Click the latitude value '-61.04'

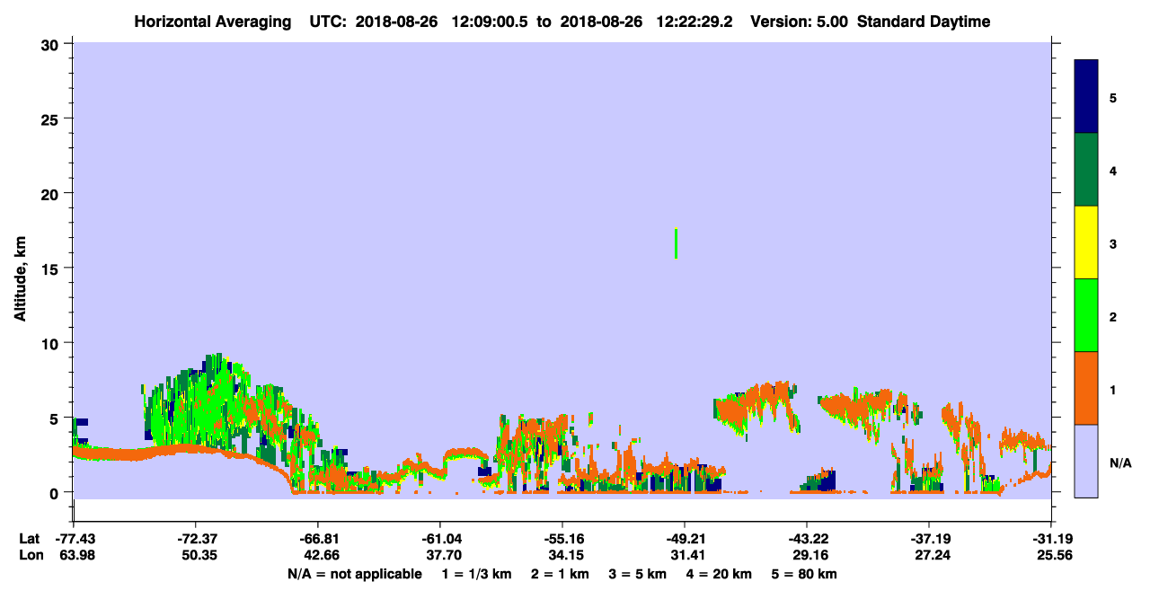click(x=439, y=539)
